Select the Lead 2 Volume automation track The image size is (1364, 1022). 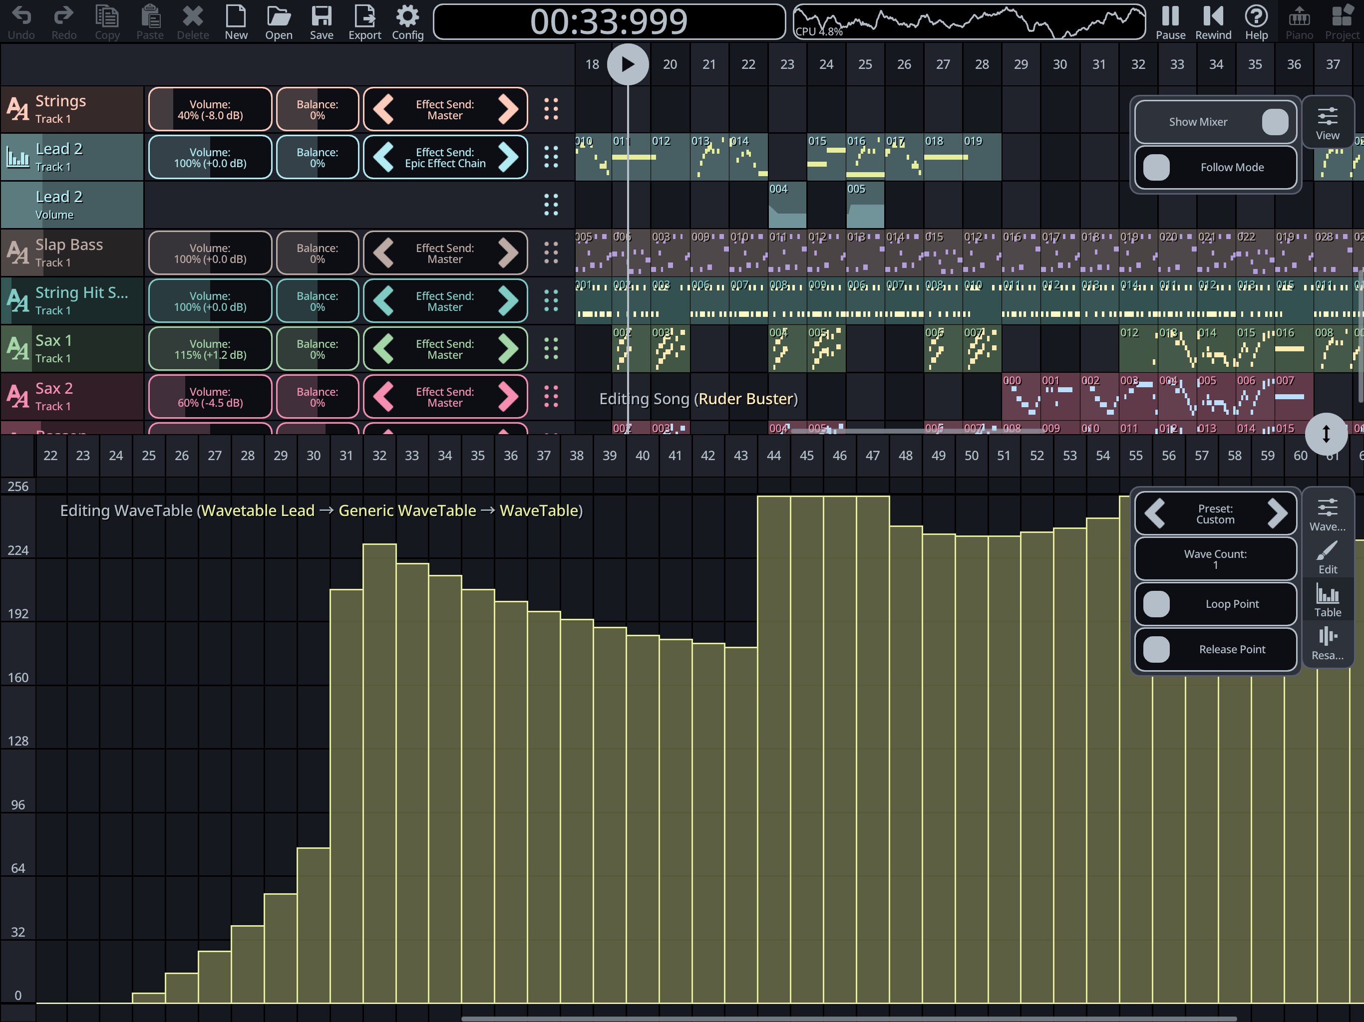point(71,205)
